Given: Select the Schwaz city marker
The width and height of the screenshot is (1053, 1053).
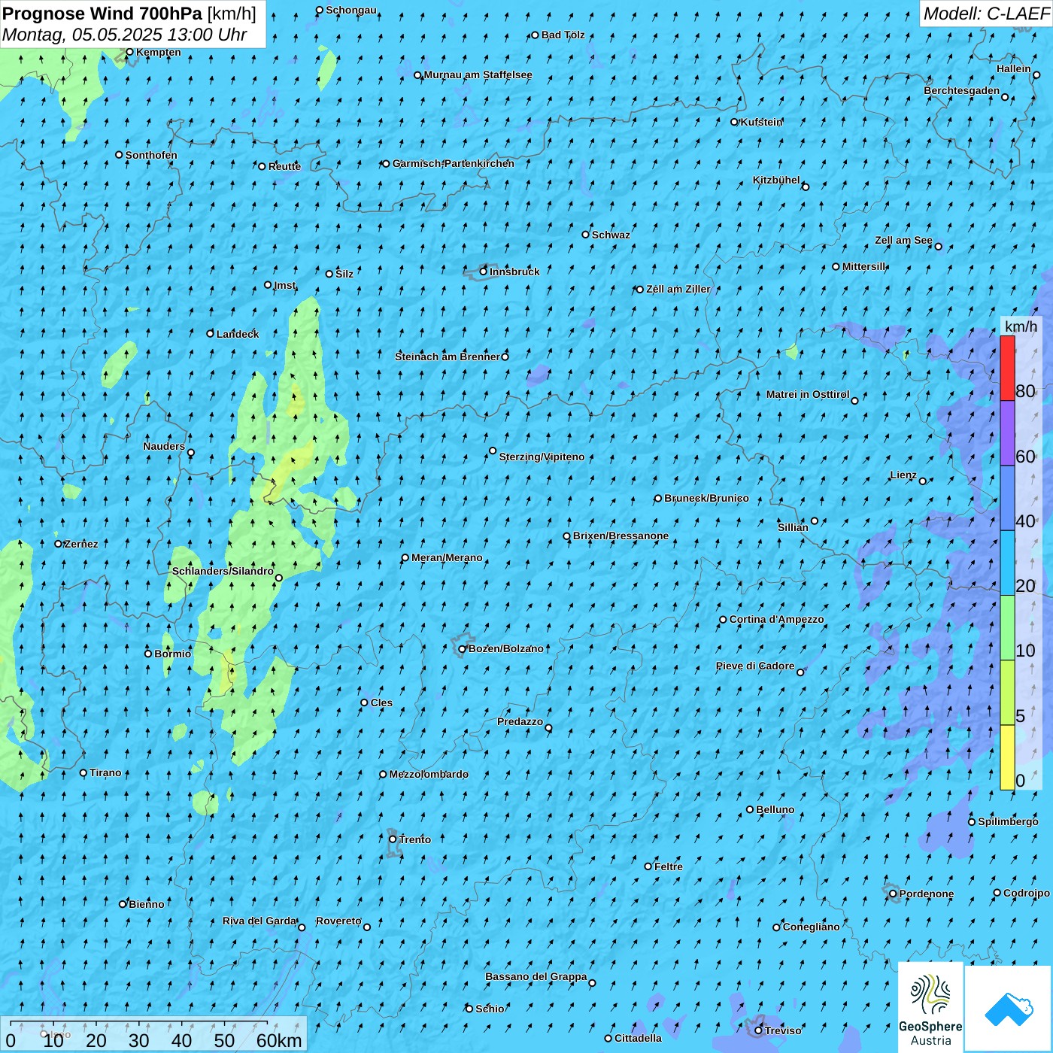Looking at the screenshot, I should 586,235.
